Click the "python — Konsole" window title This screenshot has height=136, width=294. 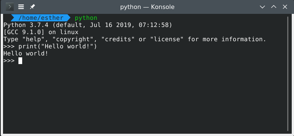147,7
